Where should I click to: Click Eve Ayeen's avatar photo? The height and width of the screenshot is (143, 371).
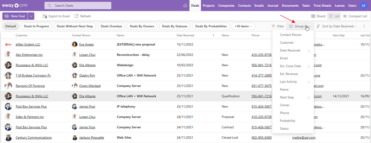click(75, 44)
